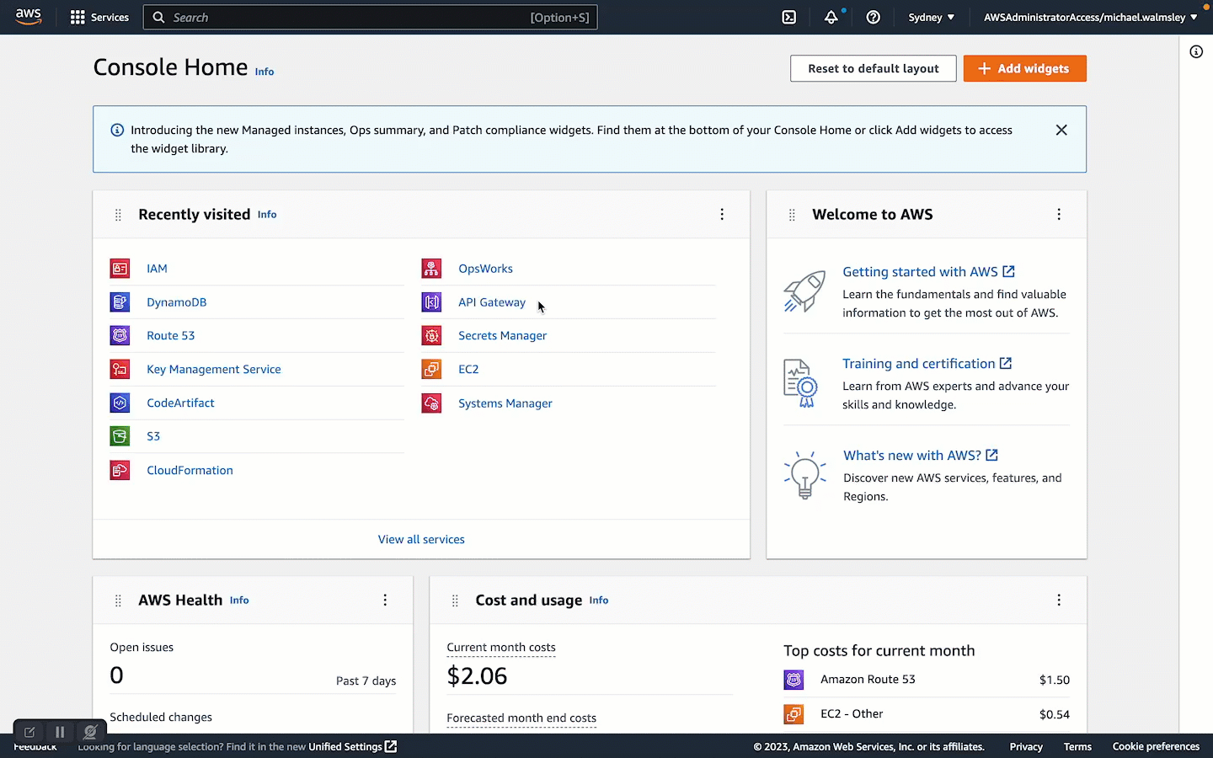Open the Systems Manager link
1213x758 pixels.
coord(505,403)
